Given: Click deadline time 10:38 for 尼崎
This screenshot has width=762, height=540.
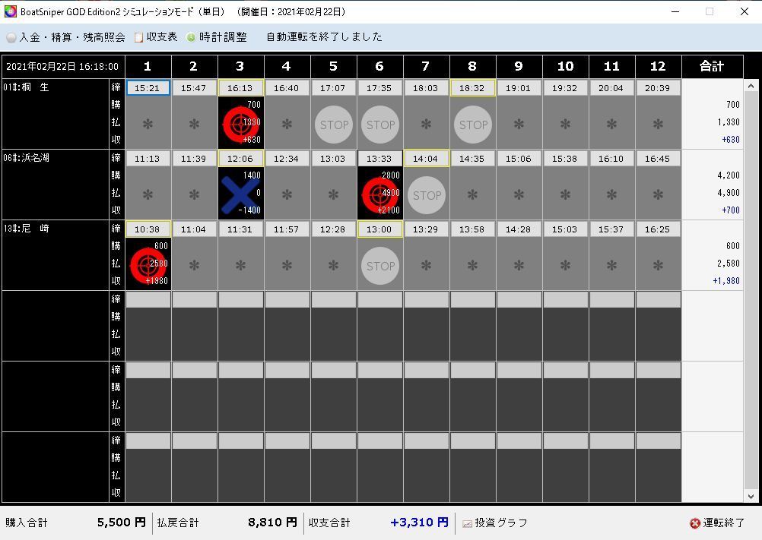Looking at the screenshot, I should point(148,229).
